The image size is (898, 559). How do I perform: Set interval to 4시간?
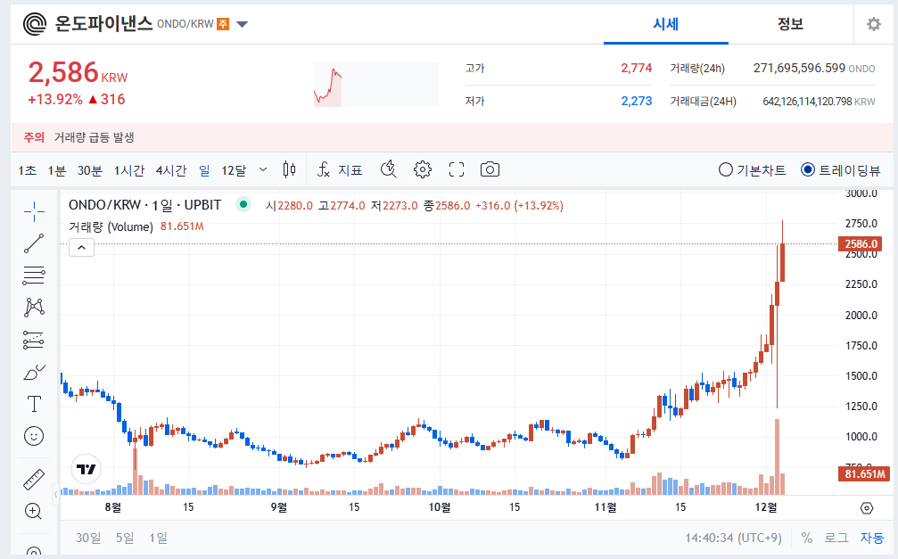[x=171, y=170]
